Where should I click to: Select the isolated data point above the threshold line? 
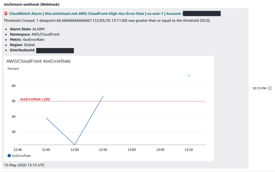tap(189, 75)
